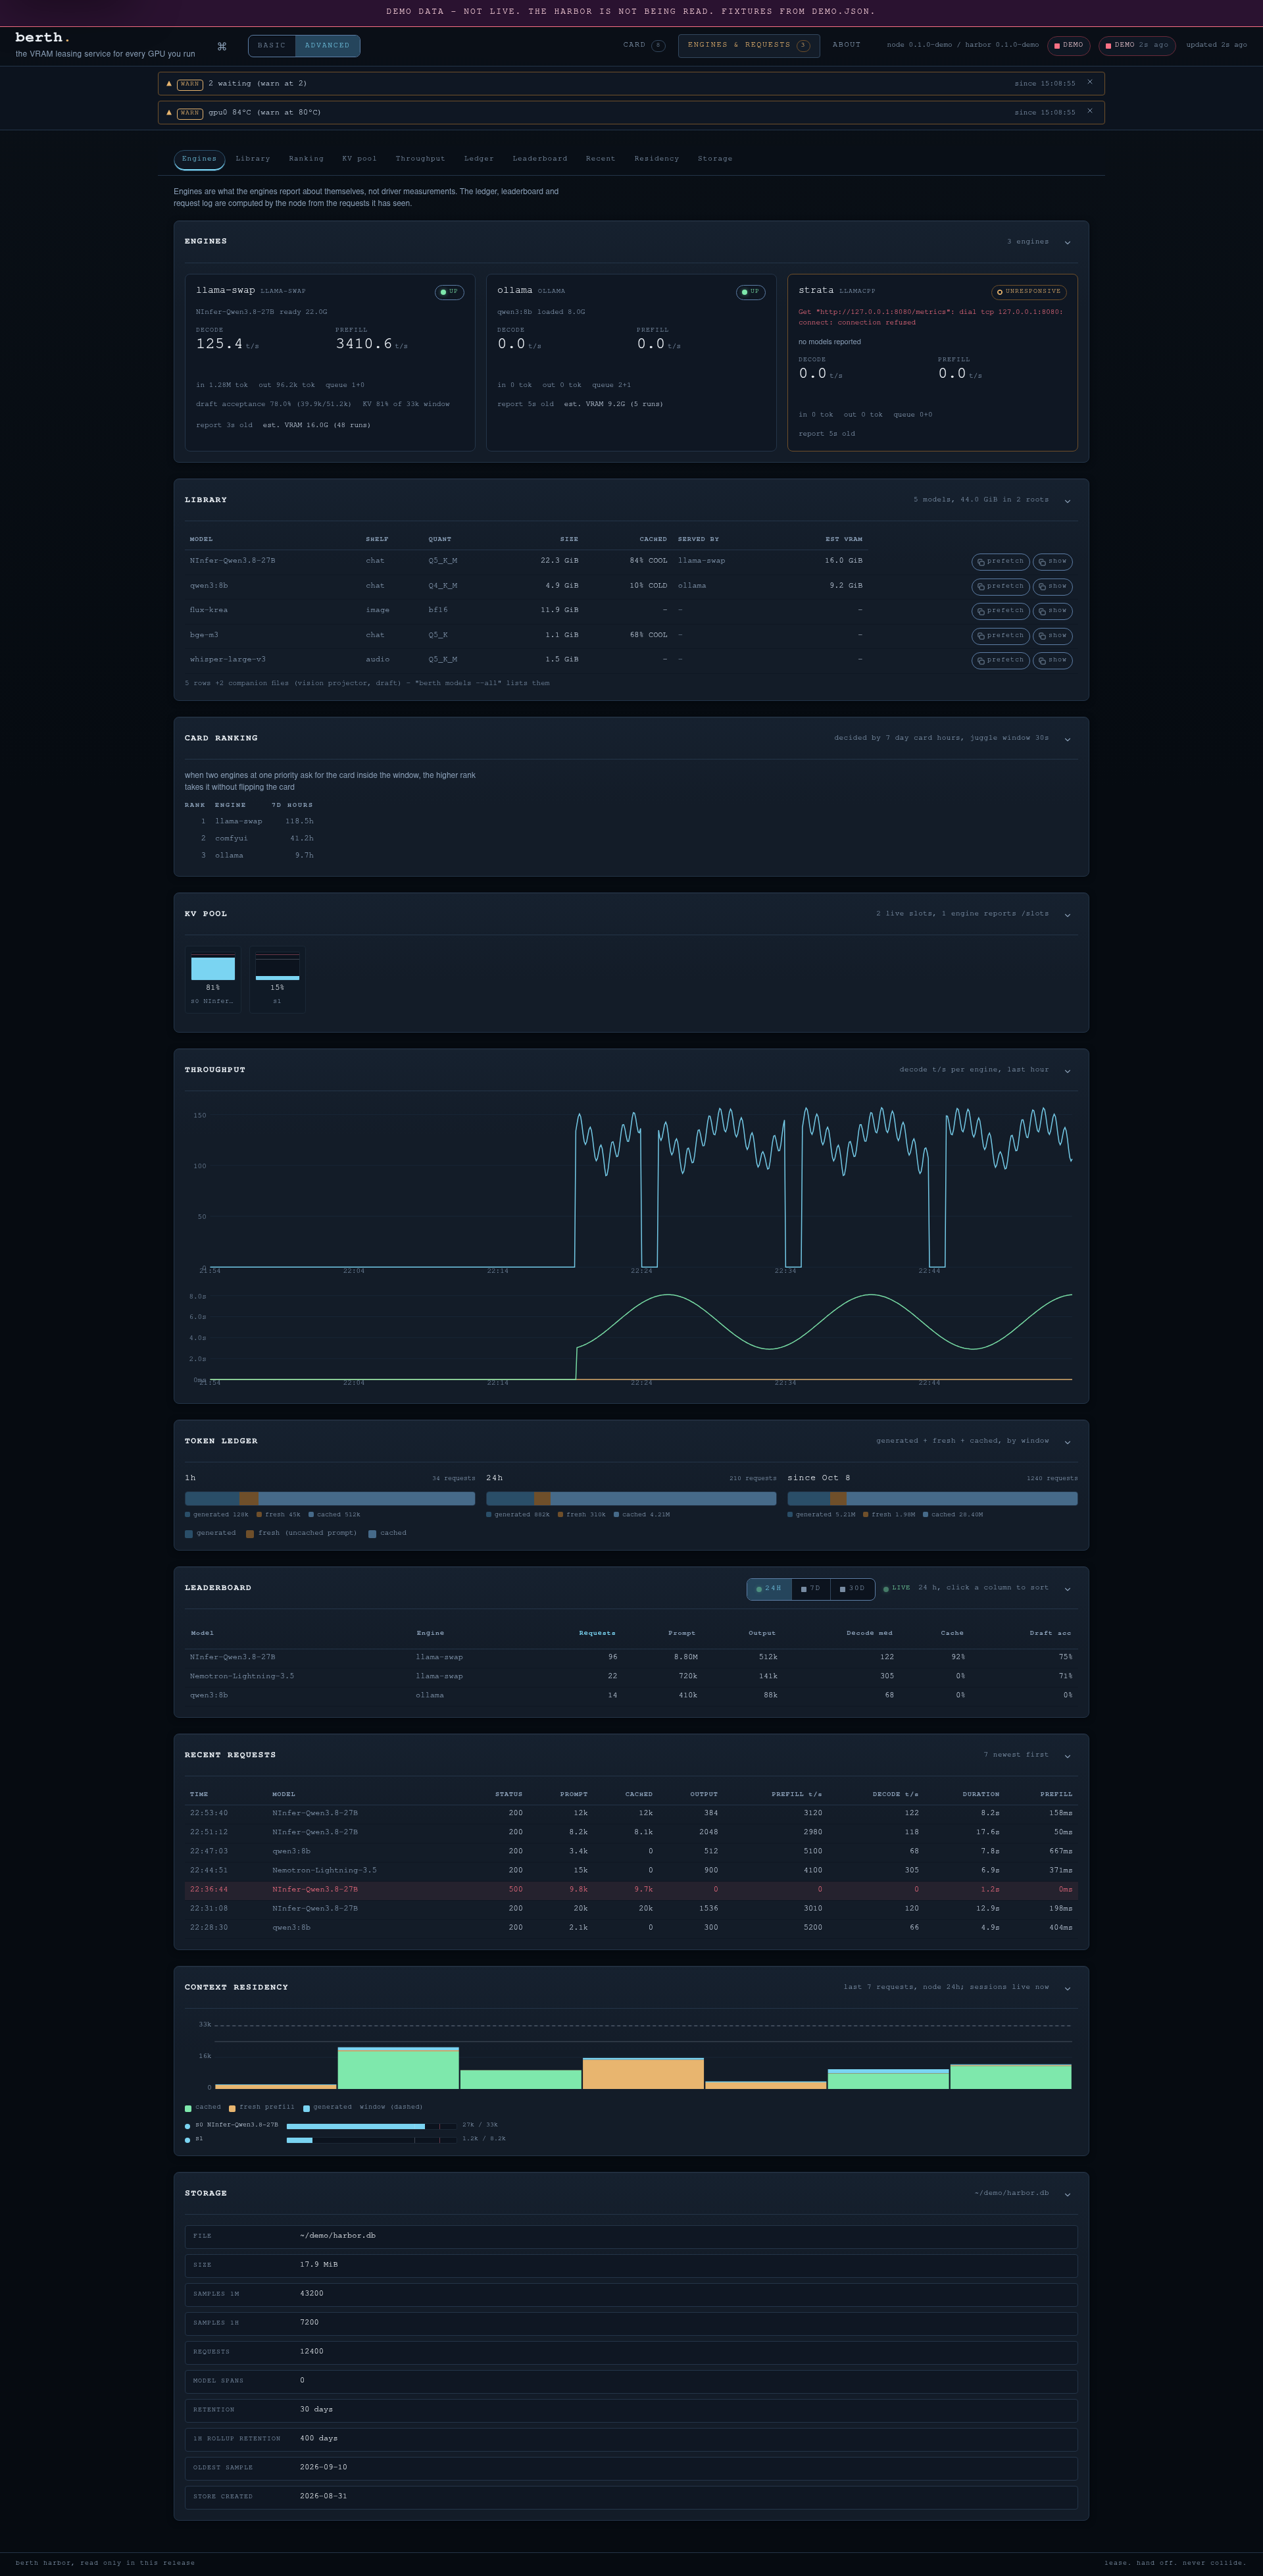Screen dimensions: 1263x2576
Task: Collapse the Library panel chevron
Action: pyautogui.click(x=1067, y=501)
